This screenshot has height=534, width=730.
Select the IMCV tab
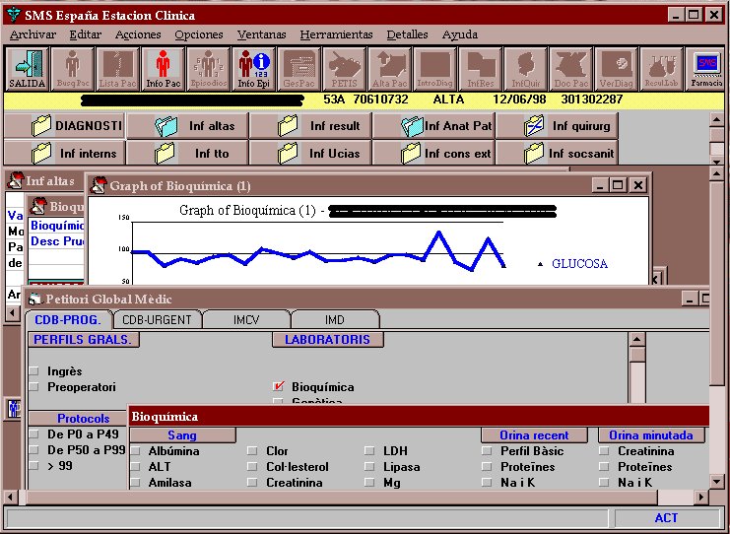[x=245, y=319]
